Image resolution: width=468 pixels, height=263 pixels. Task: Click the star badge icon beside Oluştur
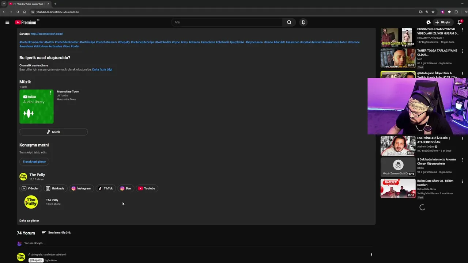coord(429,22)
